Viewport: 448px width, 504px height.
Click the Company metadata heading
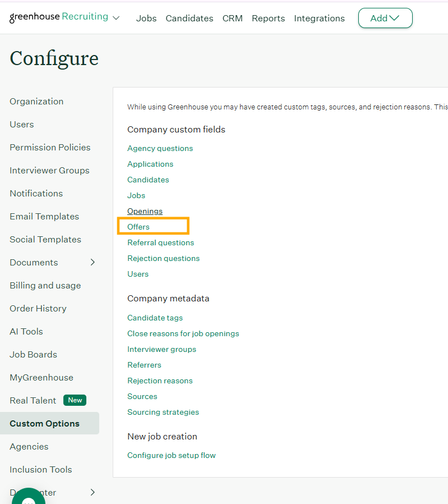(168, 299)
